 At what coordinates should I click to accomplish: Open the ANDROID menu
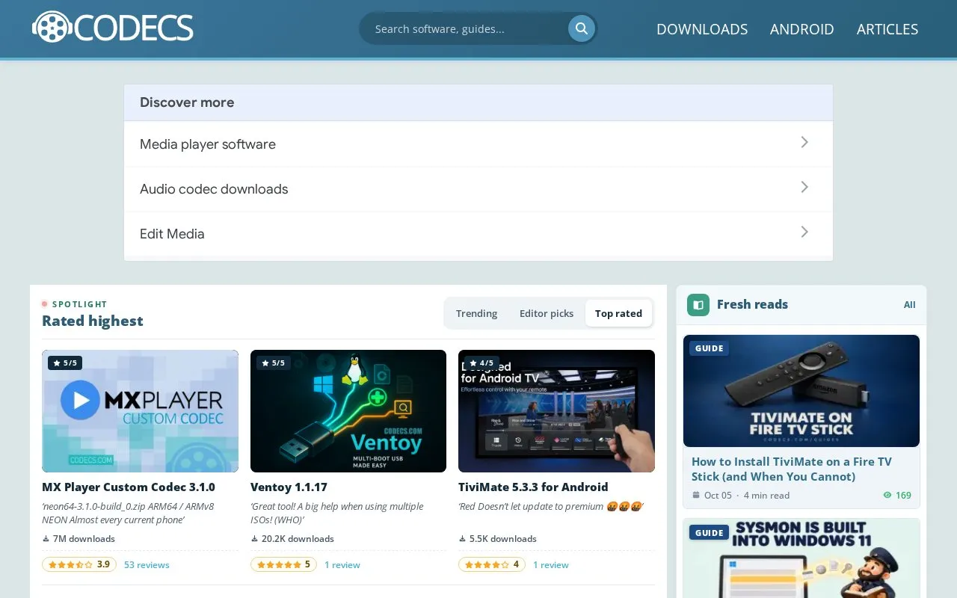801,28
